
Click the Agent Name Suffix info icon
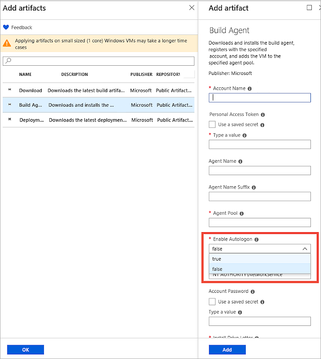(x=254, y=188)
